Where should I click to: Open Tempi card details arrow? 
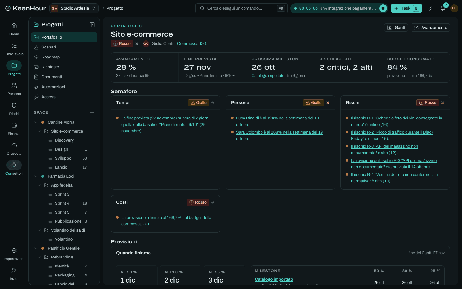pos(213,103)
